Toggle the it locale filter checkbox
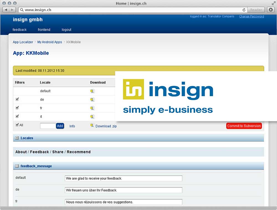277x210 pixels. tap(17, 116)
